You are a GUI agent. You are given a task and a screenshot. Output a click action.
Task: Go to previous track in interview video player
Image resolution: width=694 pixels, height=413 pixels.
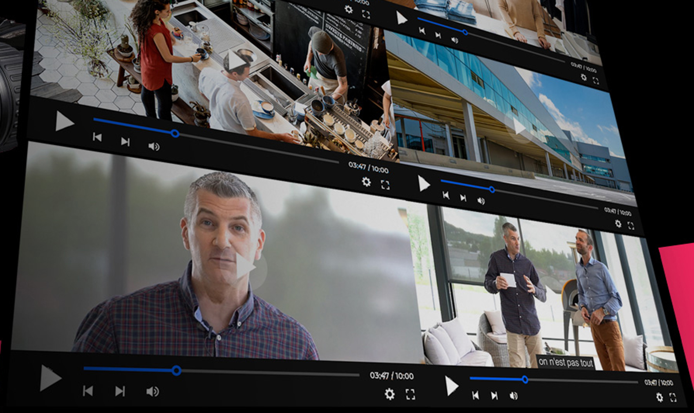[x=88, y=391]
